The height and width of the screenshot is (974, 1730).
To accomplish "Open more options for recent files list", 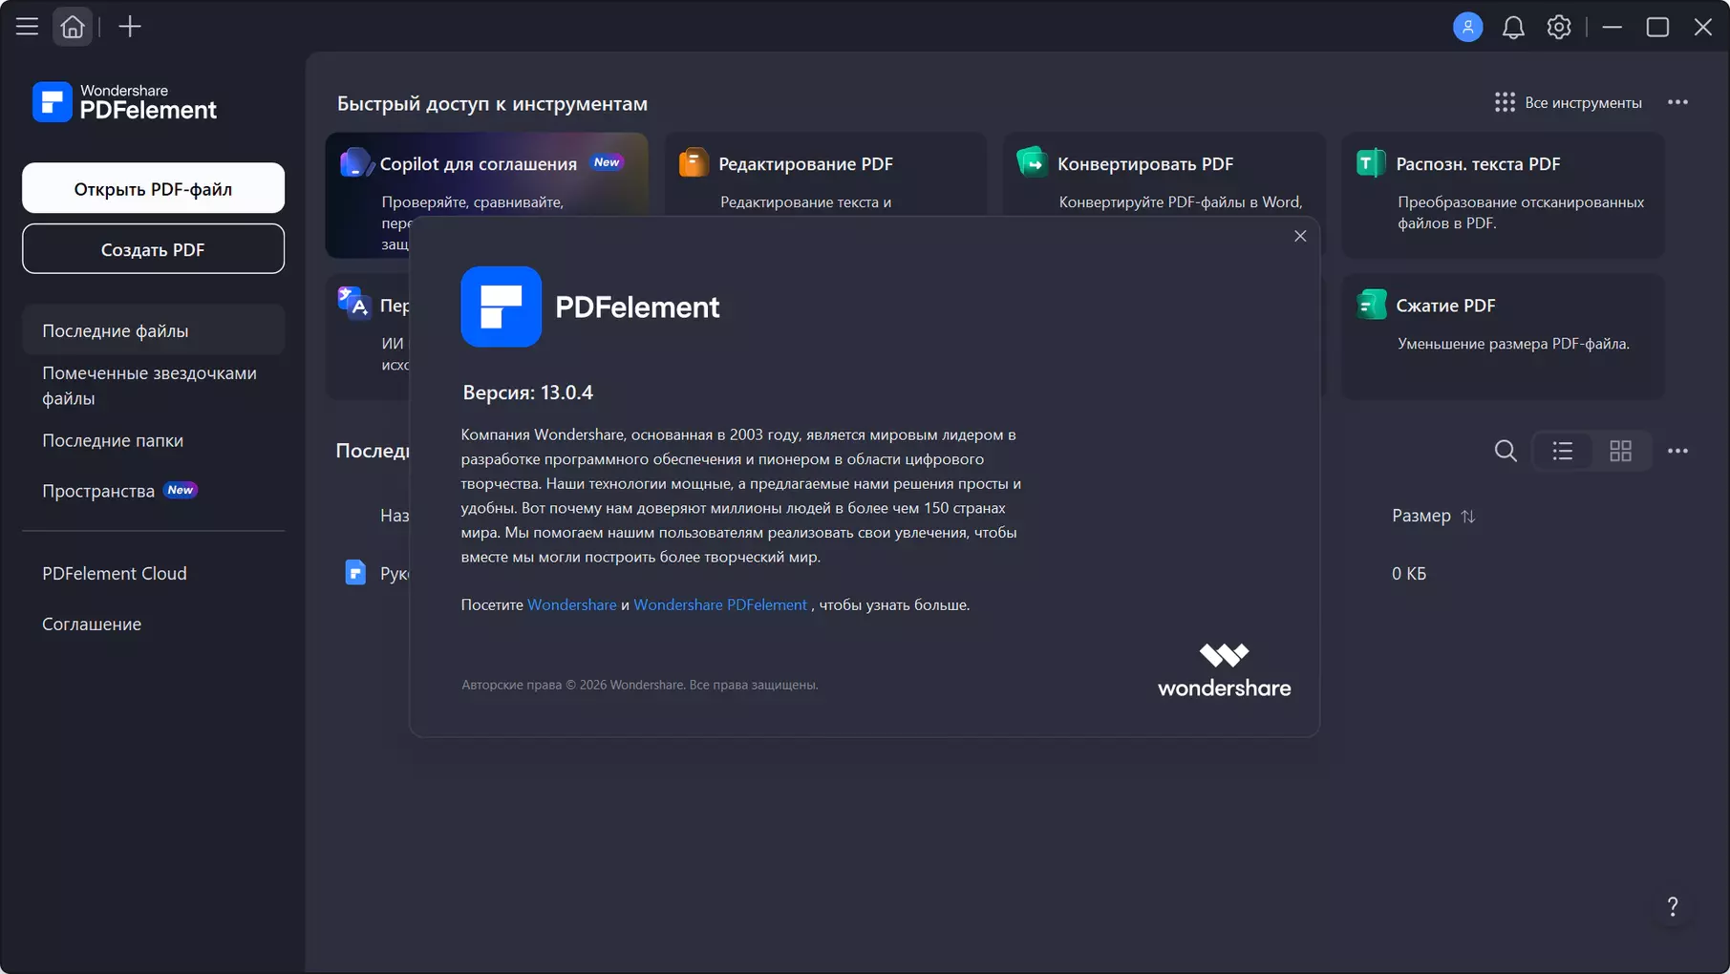I will coord(1677,451).
